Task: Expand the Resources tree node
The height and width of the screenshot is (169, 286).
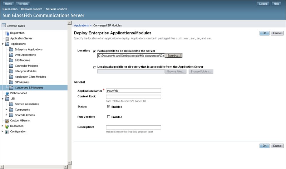Action: point(3,126)
